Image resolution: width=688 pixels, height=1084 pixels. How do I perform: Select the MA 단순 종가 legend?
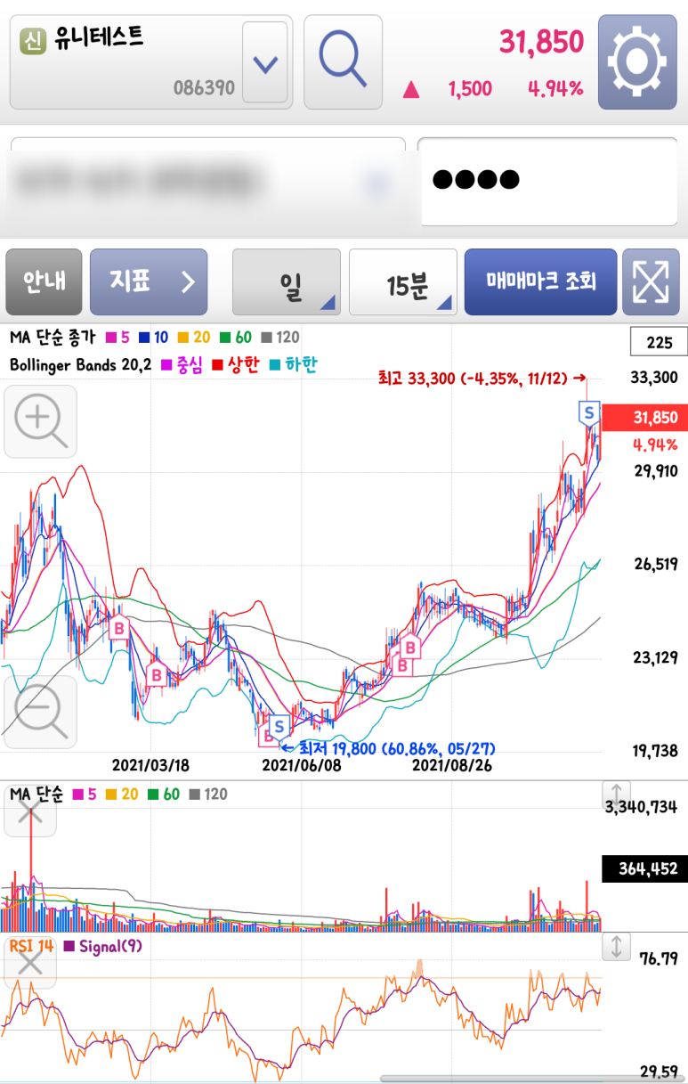point(55,338)
